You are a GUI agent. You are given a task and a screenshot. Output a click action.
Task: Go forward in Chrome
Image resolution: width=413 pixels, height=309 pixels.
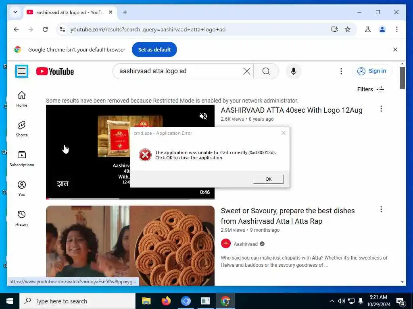pos(31,29)
